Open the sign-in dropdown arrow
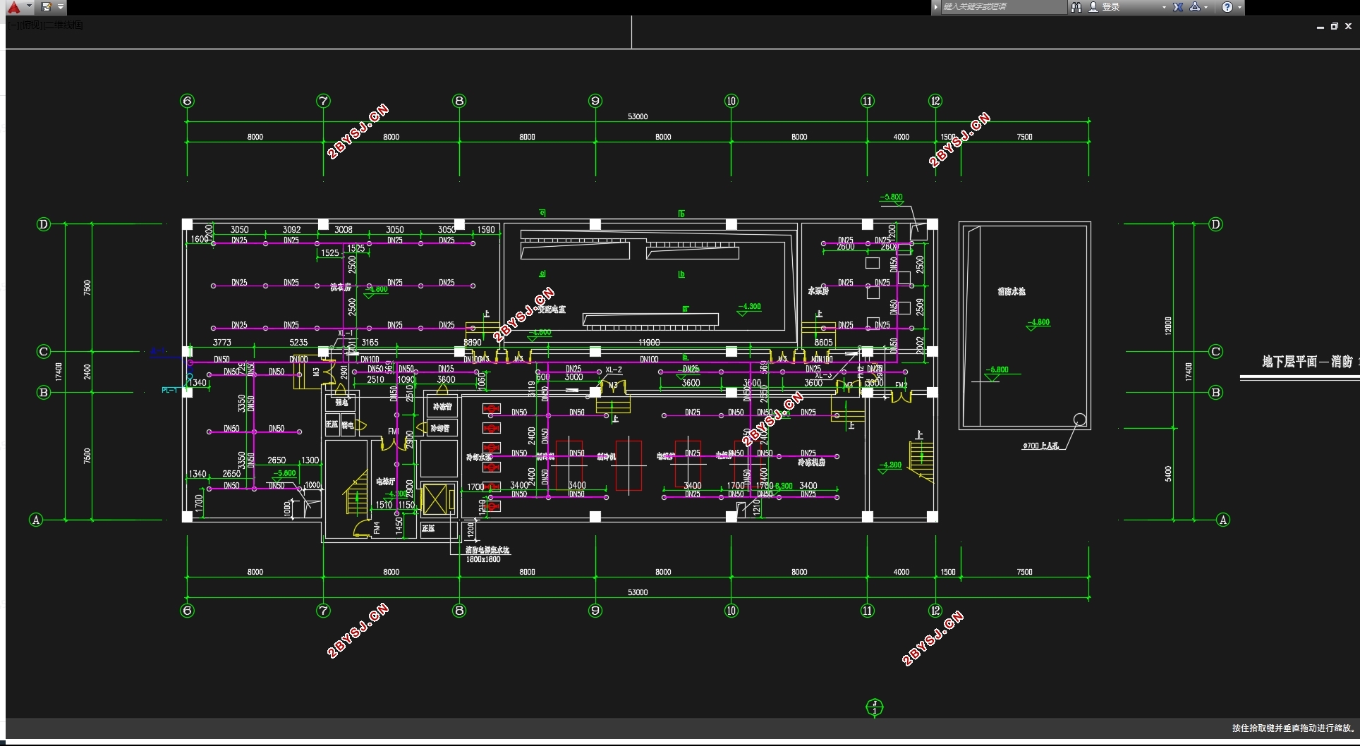Screen dimensions: 1360x746 pyautogui.click(x=1164, y=7)
